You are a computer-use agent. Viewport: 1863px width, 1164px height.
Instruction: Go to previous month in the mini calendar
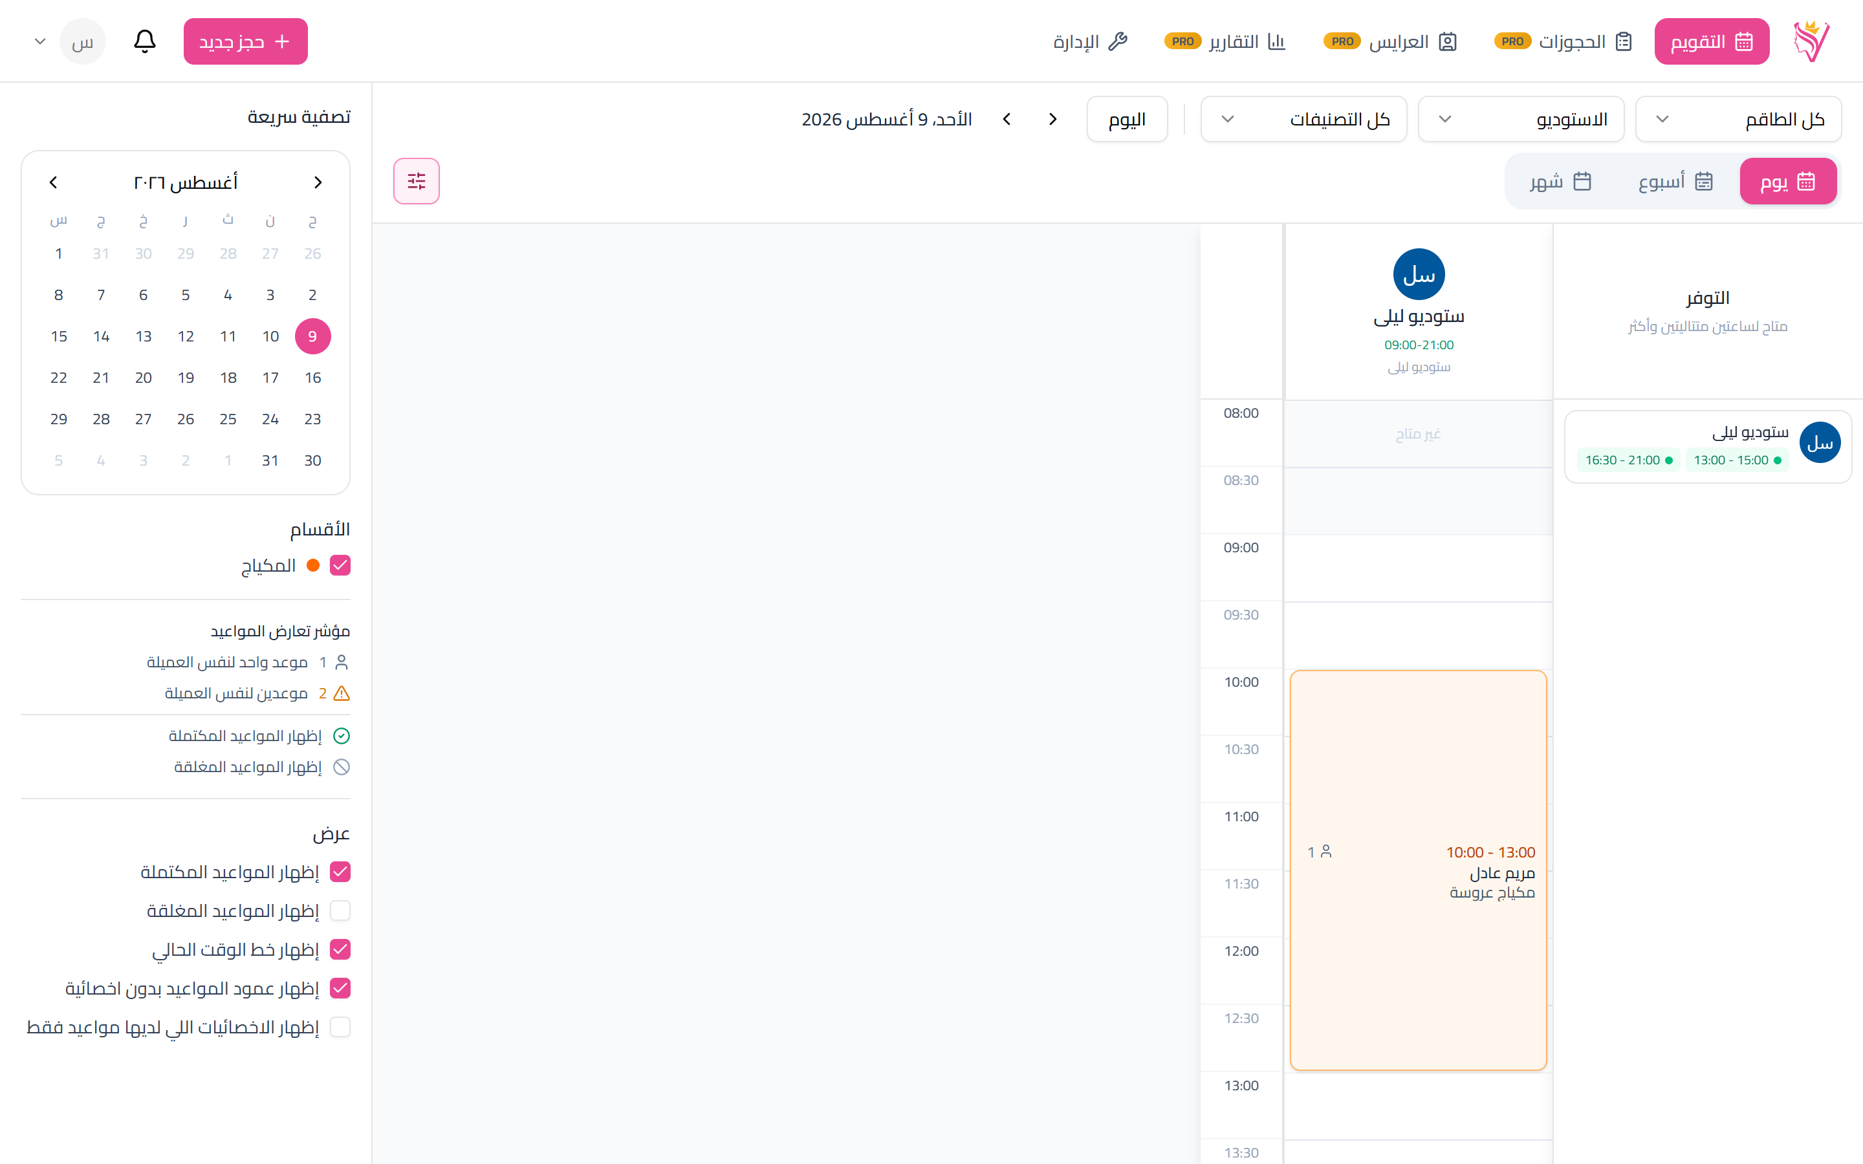[318, 182]
